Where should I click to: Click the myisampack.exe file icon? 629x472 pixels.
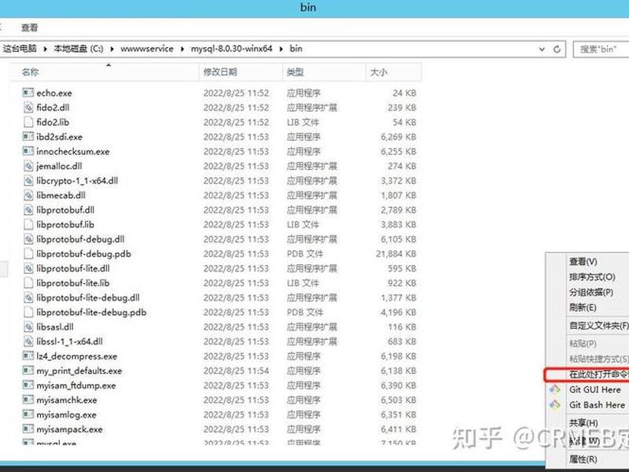[28, 429]
